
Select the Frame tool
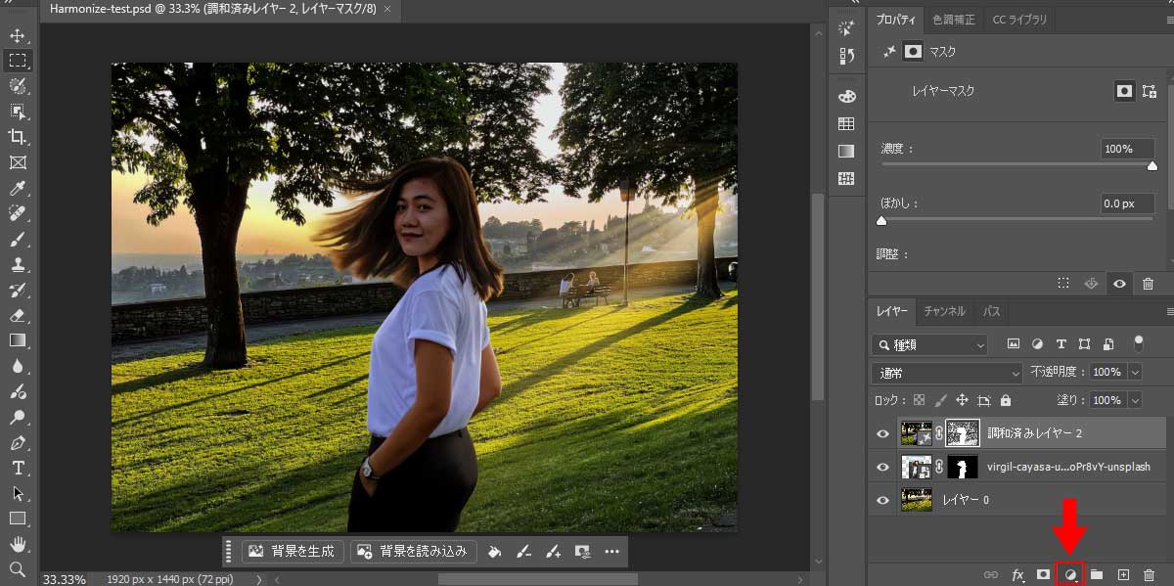pos(18,162)
